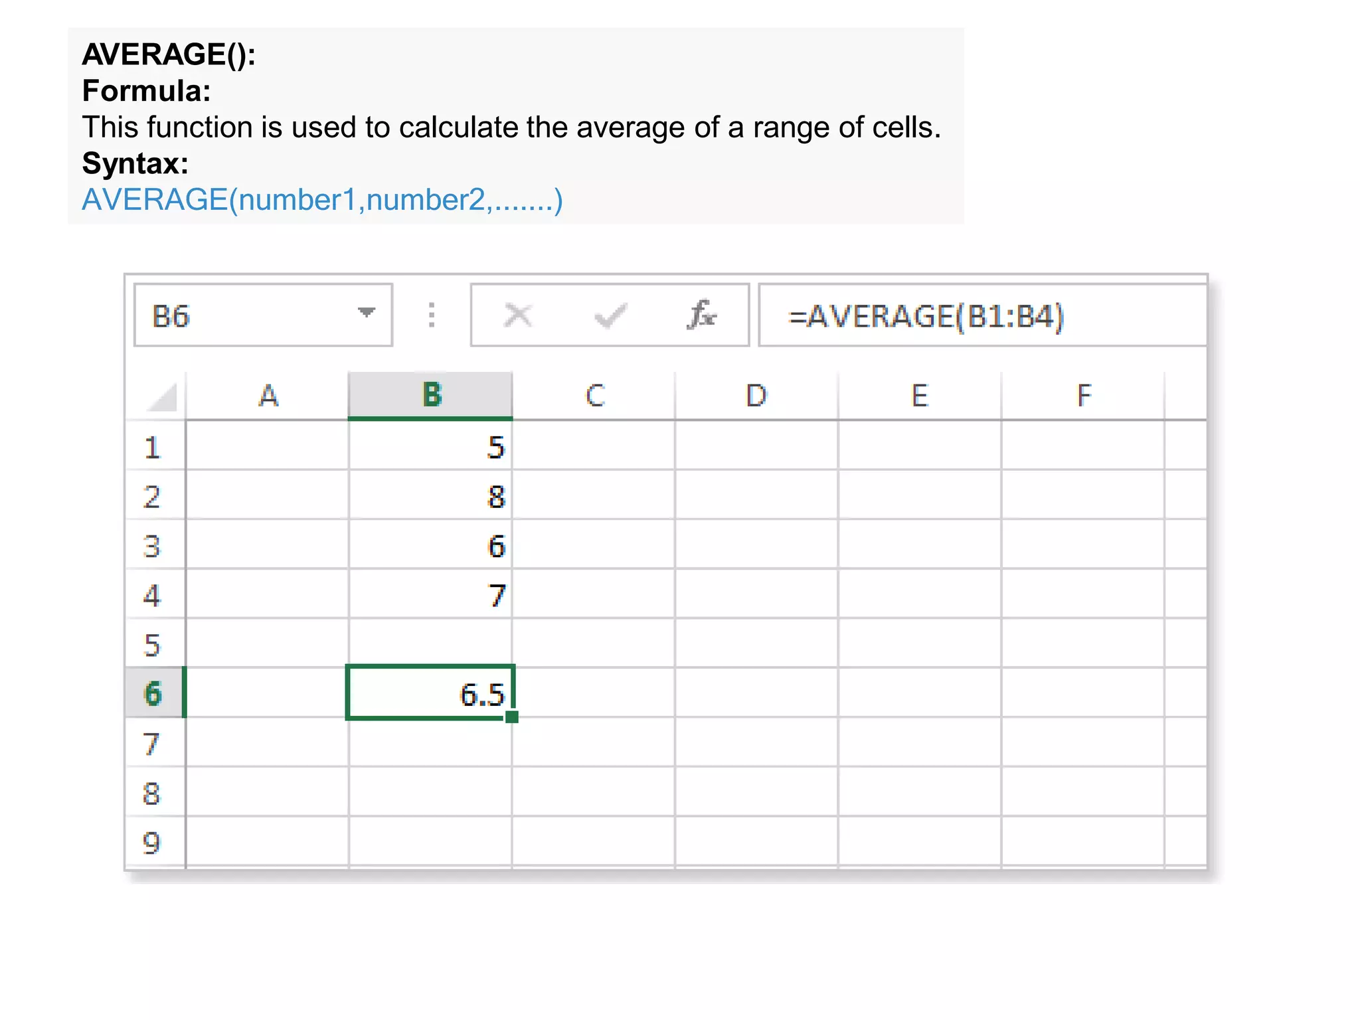Click the Cancel (X) icon in formula bar
The image size is (1360, 1020).
(x=518, y=315)
